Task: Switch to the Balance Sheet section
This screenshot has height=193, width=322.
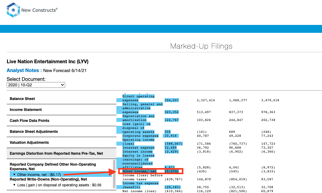Action: (x=22, y=99)
